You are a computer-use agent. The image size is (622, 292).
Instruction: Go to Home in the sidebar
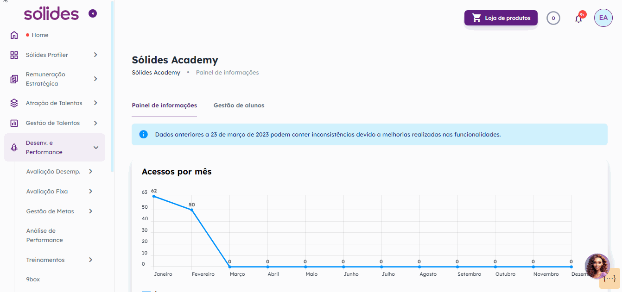40,35
